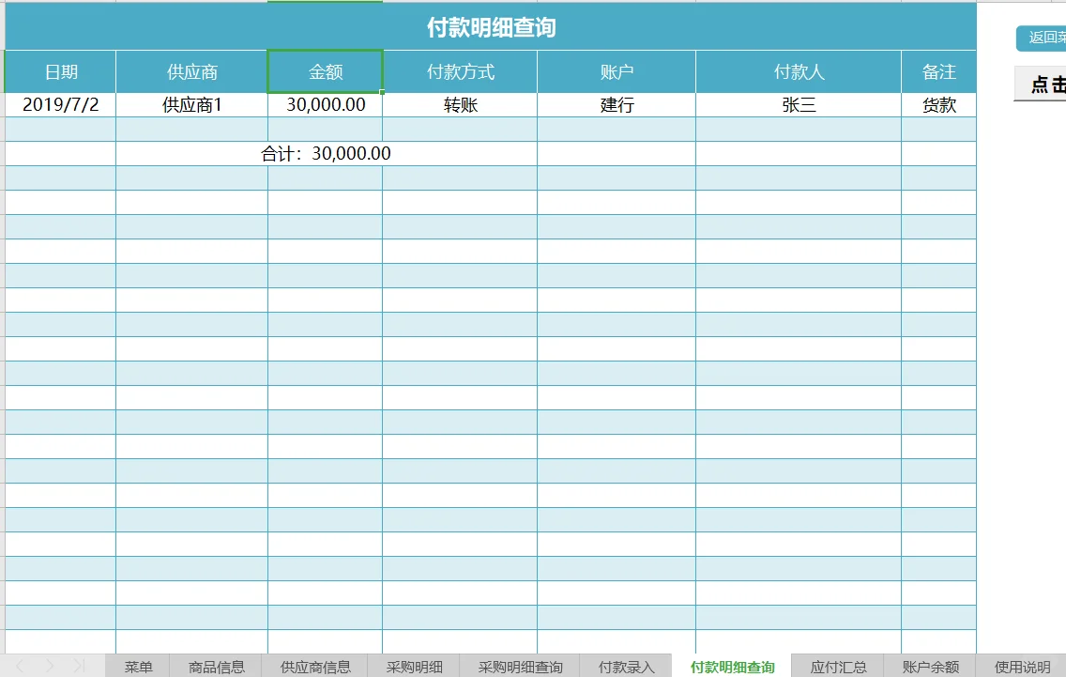The height and width of the screenshot is (677, 1066).
Task: Select the 合计 total cell
Action: pos(325,153)
